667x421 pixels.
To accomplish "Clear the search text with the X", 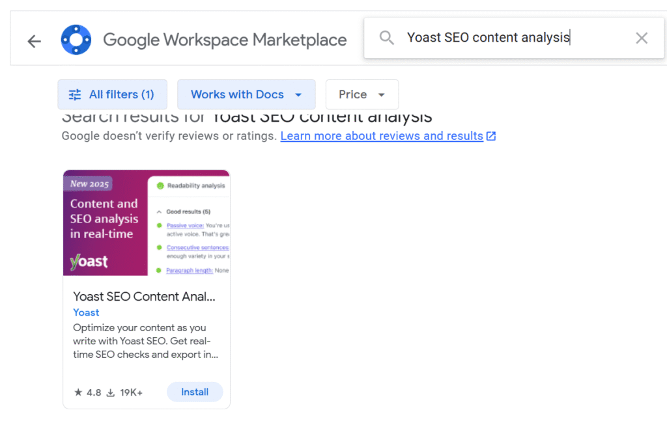I will pyautogui.click(x=642, y=38).
